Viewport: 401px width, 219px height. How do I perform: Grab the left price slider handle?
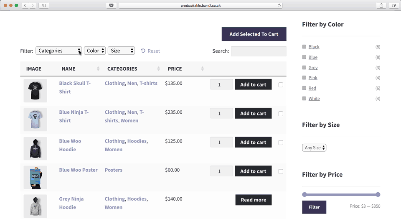point(305,194)
